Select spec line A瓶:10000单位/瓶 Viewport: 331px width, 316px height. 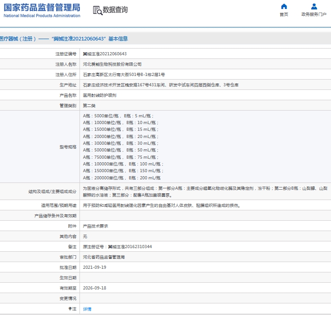tap(121, 123)
